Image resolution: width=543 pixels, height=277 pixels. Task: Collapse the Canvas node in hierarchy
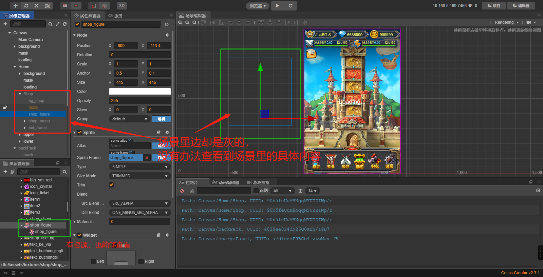pos(10,33)
